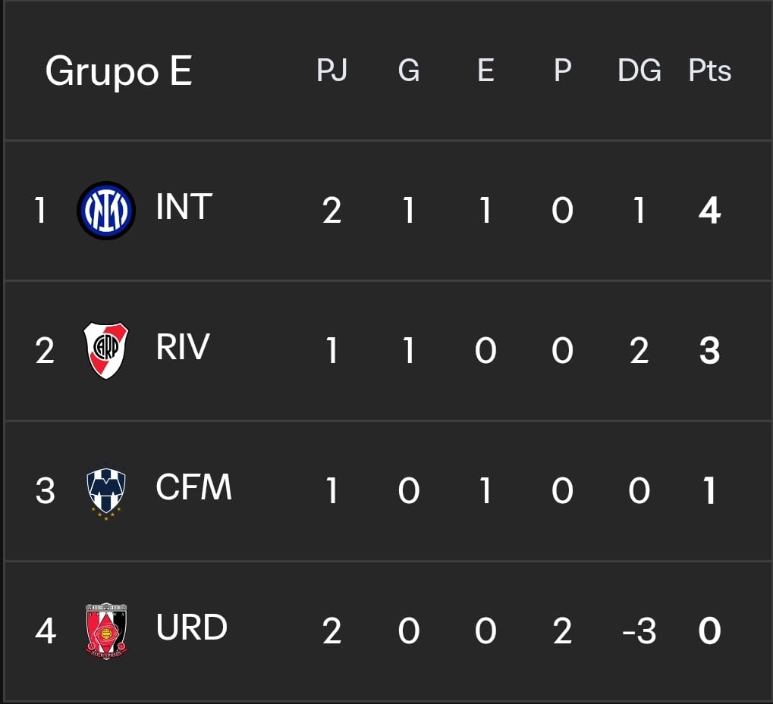The width and height of the screenshot is (773, 704).
Task: Click the Pts column header
Action: [710, 70]
